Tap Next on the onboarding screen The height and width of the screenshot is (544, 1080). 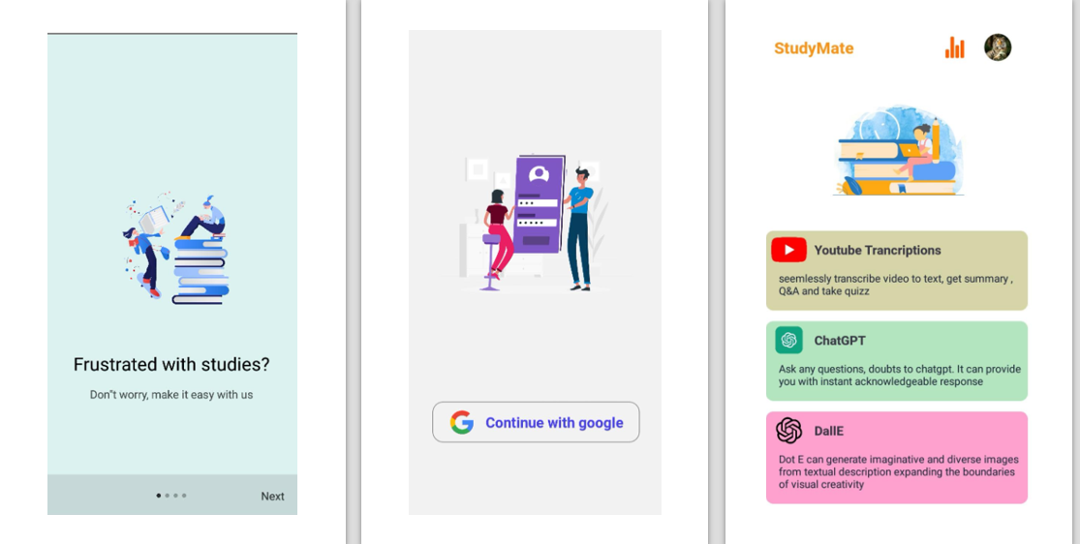point(272,496)
